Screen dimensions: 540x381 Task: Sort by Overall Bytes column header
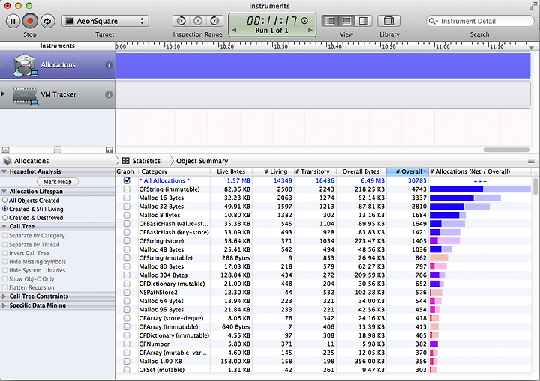point(361,171)
